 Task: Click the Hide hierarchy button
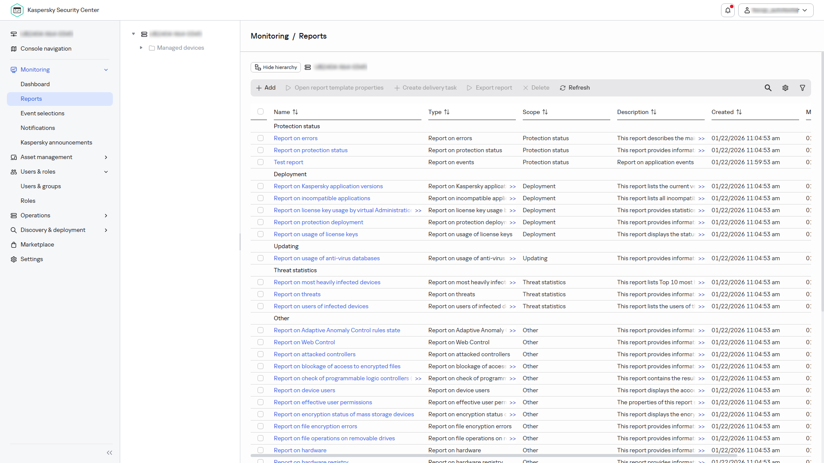click(x=275, y=67)
